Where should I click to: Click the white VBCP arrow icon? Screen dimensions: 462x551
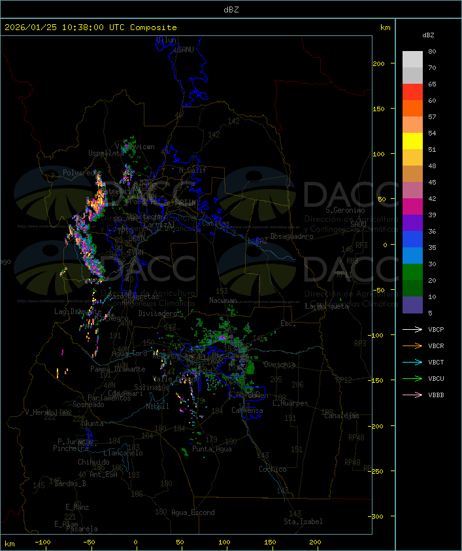coord(412,329)
